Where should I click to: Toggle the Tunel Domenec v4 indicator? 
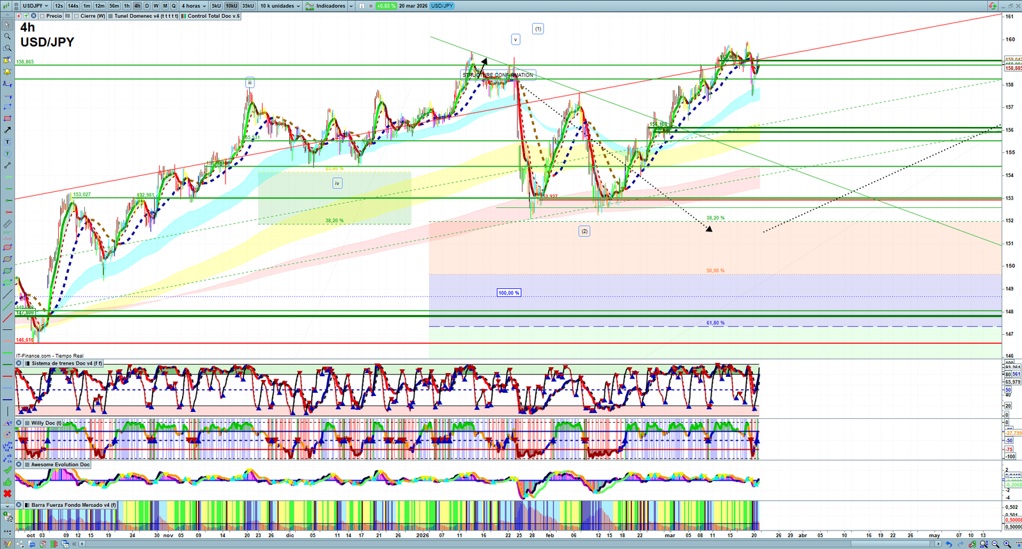[x=111, y=16]
